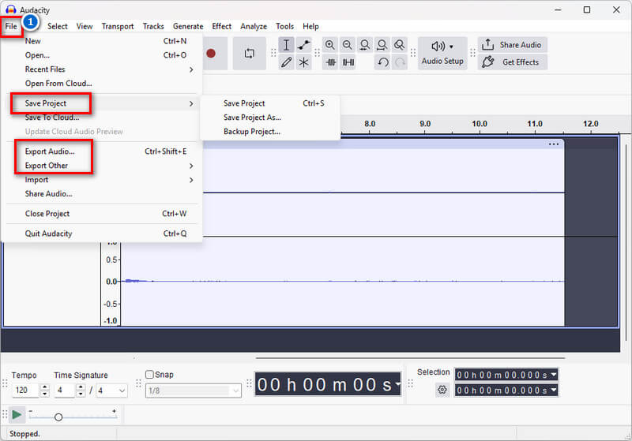This screenshot has width=632, height=441.
Task: Toggle the Loop button
Action: click(250, 54)
